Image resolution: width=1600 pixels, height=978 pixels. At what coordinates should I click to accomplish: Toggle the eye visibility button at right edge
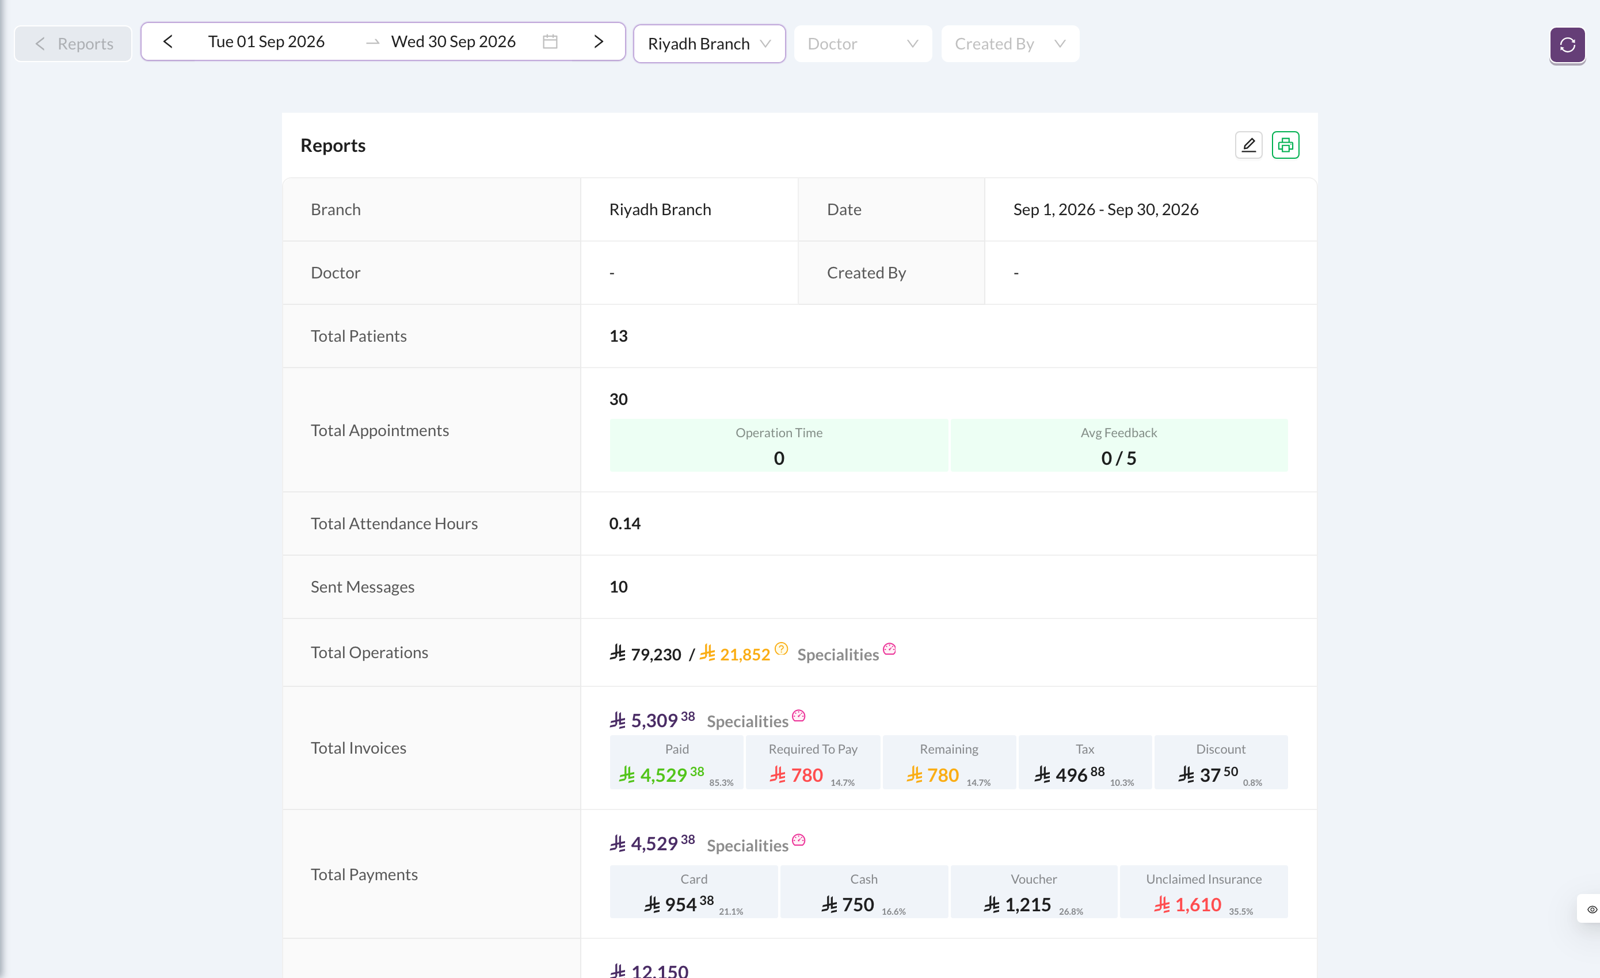click(1591, 908)
